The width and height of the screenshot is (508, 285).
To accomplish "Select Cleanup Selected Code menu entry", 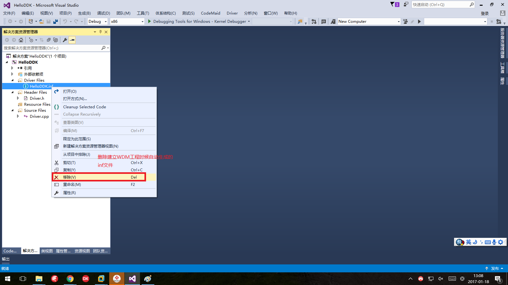I will [x=104, y=107].
